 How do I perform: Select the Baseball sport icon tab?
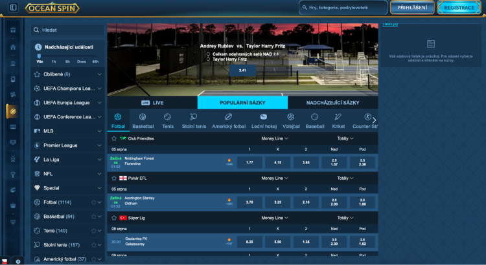[x=315, y=121]
